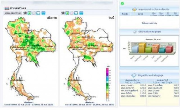Click the green status indicator at top right

tap(122, 4)
